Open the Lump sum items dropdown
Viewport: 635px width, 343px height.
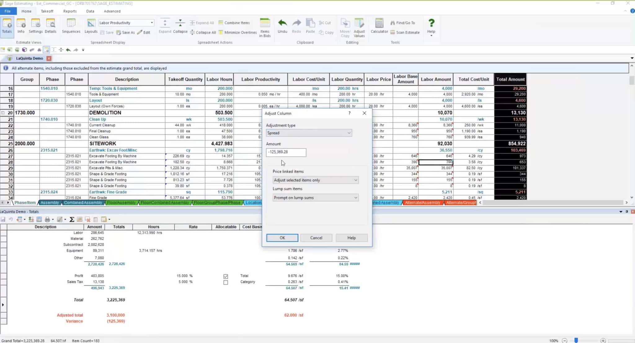pyautogui.click(x=355, y=198)
